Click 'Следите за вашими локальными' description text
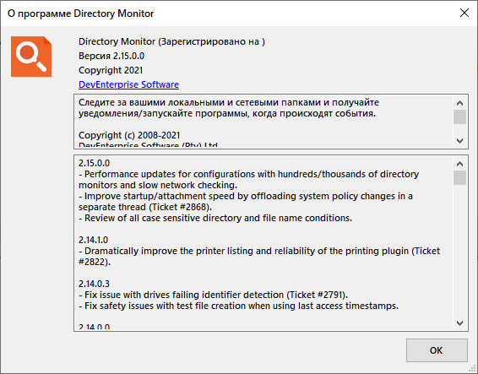The height and width of the screenshot is (374, 478). (229, 107)
